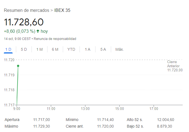Click the IBEX 35 breadcrumb title
The image size is (189, 132).
(63, 10)
